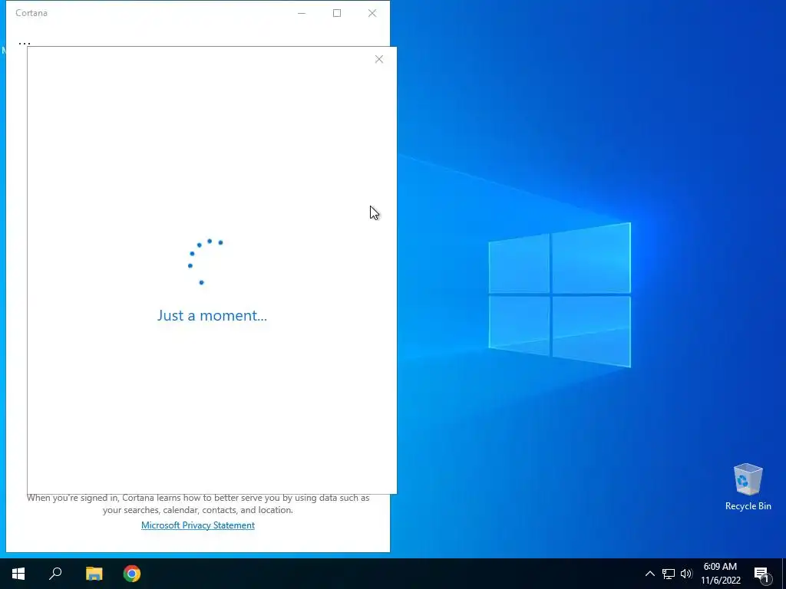Launch File Explorer from taskbar

[94, 574]
